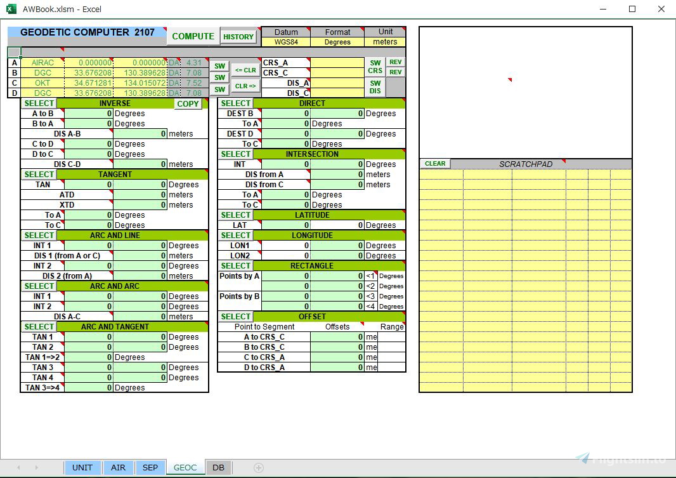Switch to the DB sheet tab
The width and height of the screenshot is (676, 478).
click(218, 467)
